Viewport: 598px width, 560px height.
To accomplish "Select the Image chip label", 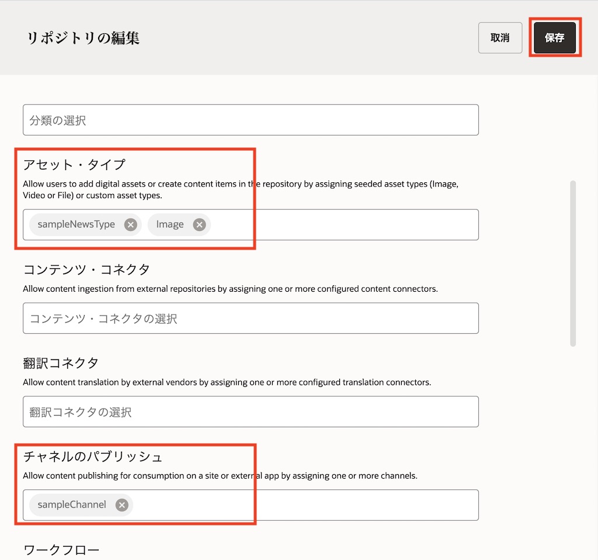I will [x=170, y=224].
